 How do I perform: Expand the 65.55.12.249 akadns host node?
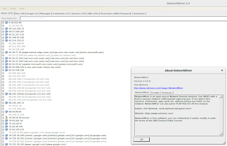[x=3, y=55]
